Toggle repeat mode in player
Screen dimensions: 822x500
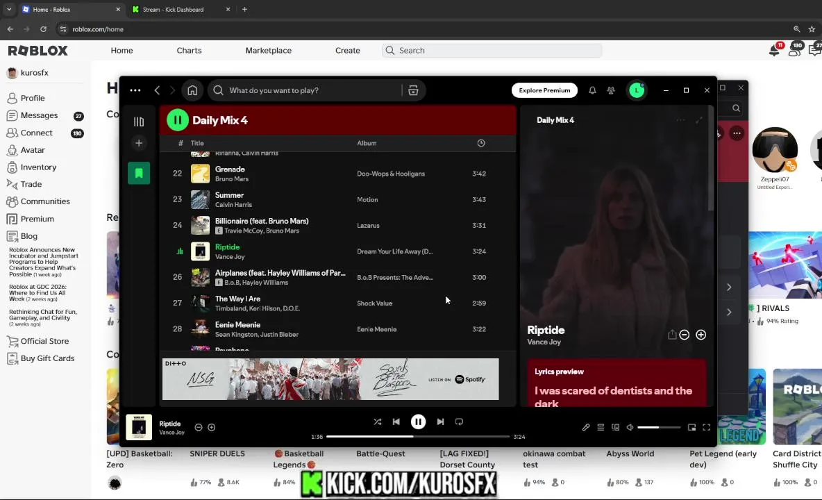pyautogui.click(x=459, y=422)
